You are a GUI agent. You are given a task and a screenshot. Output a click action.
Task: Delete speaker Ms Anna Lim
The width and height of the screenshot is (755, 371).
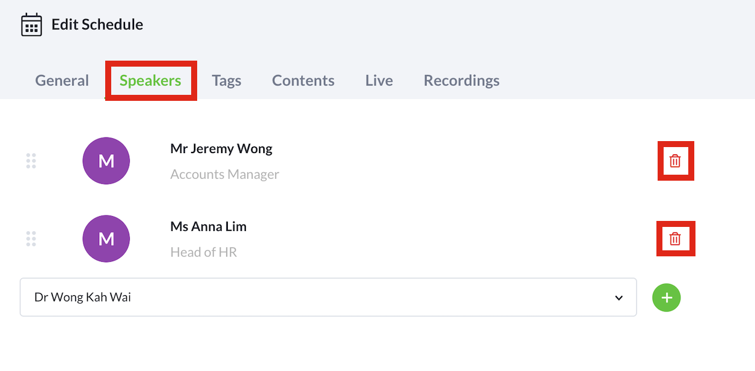675,239
